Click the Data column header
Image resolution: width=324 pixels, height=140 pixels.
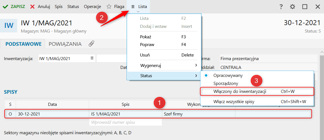[x=52, y=104]
